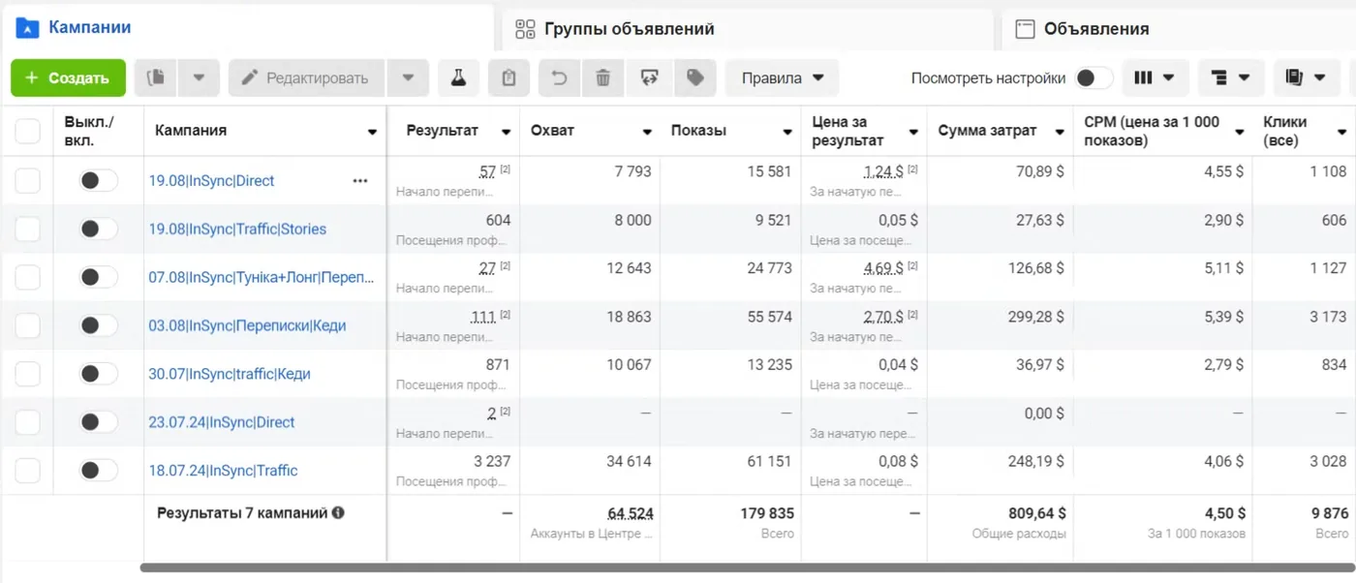This screenshot has height=583, width=1356.
Task: Expand the arrow next to Редактировать
Action: pos(408,78)
